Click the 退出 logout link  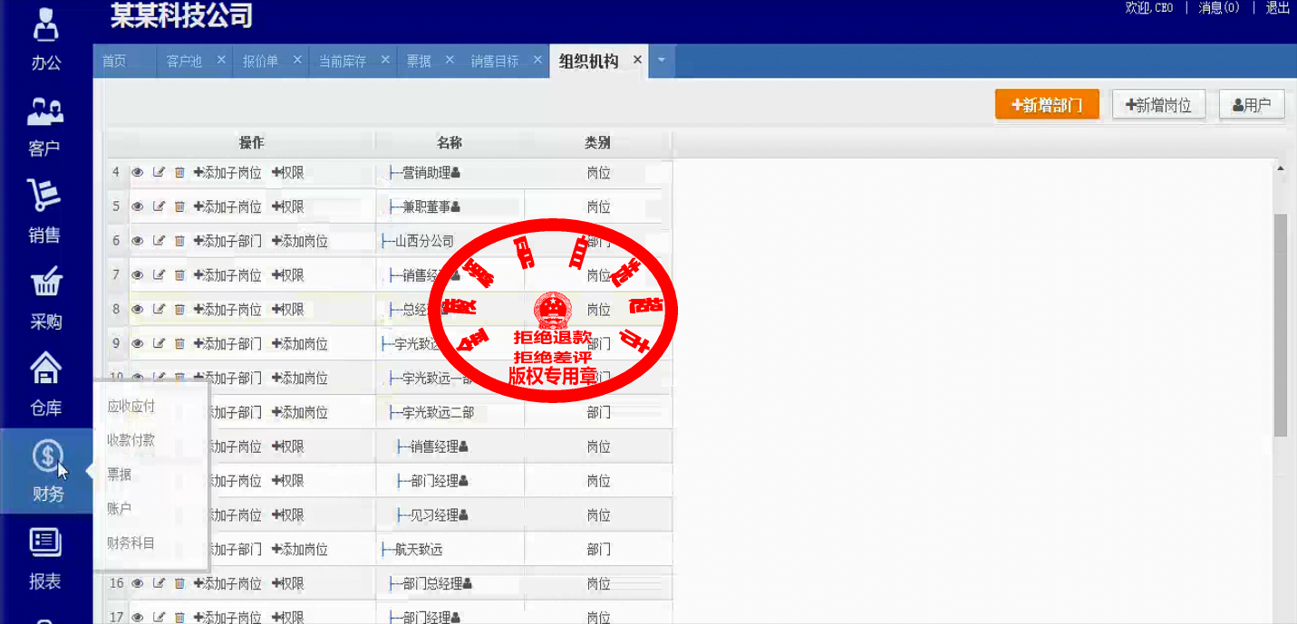(1278, 8)
